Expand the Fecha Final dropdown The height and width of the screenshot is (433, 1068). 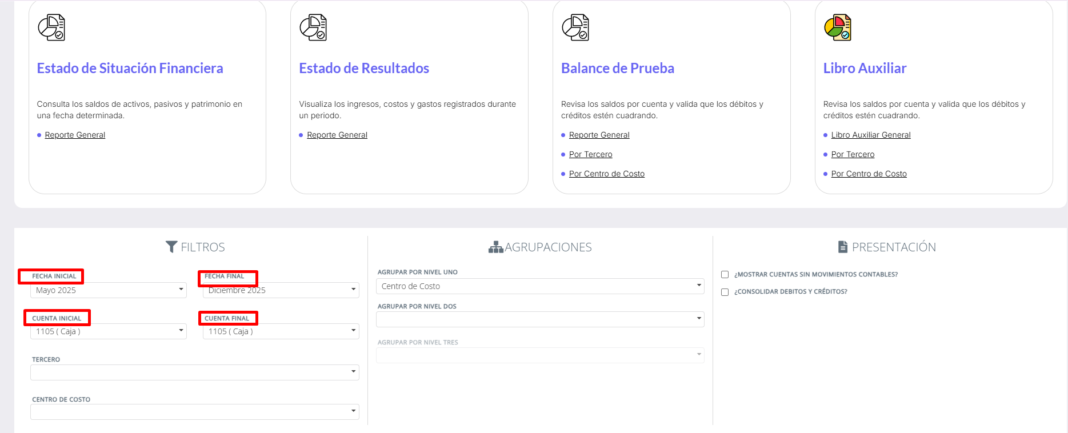pyautogui.click(x=281, y=290)
